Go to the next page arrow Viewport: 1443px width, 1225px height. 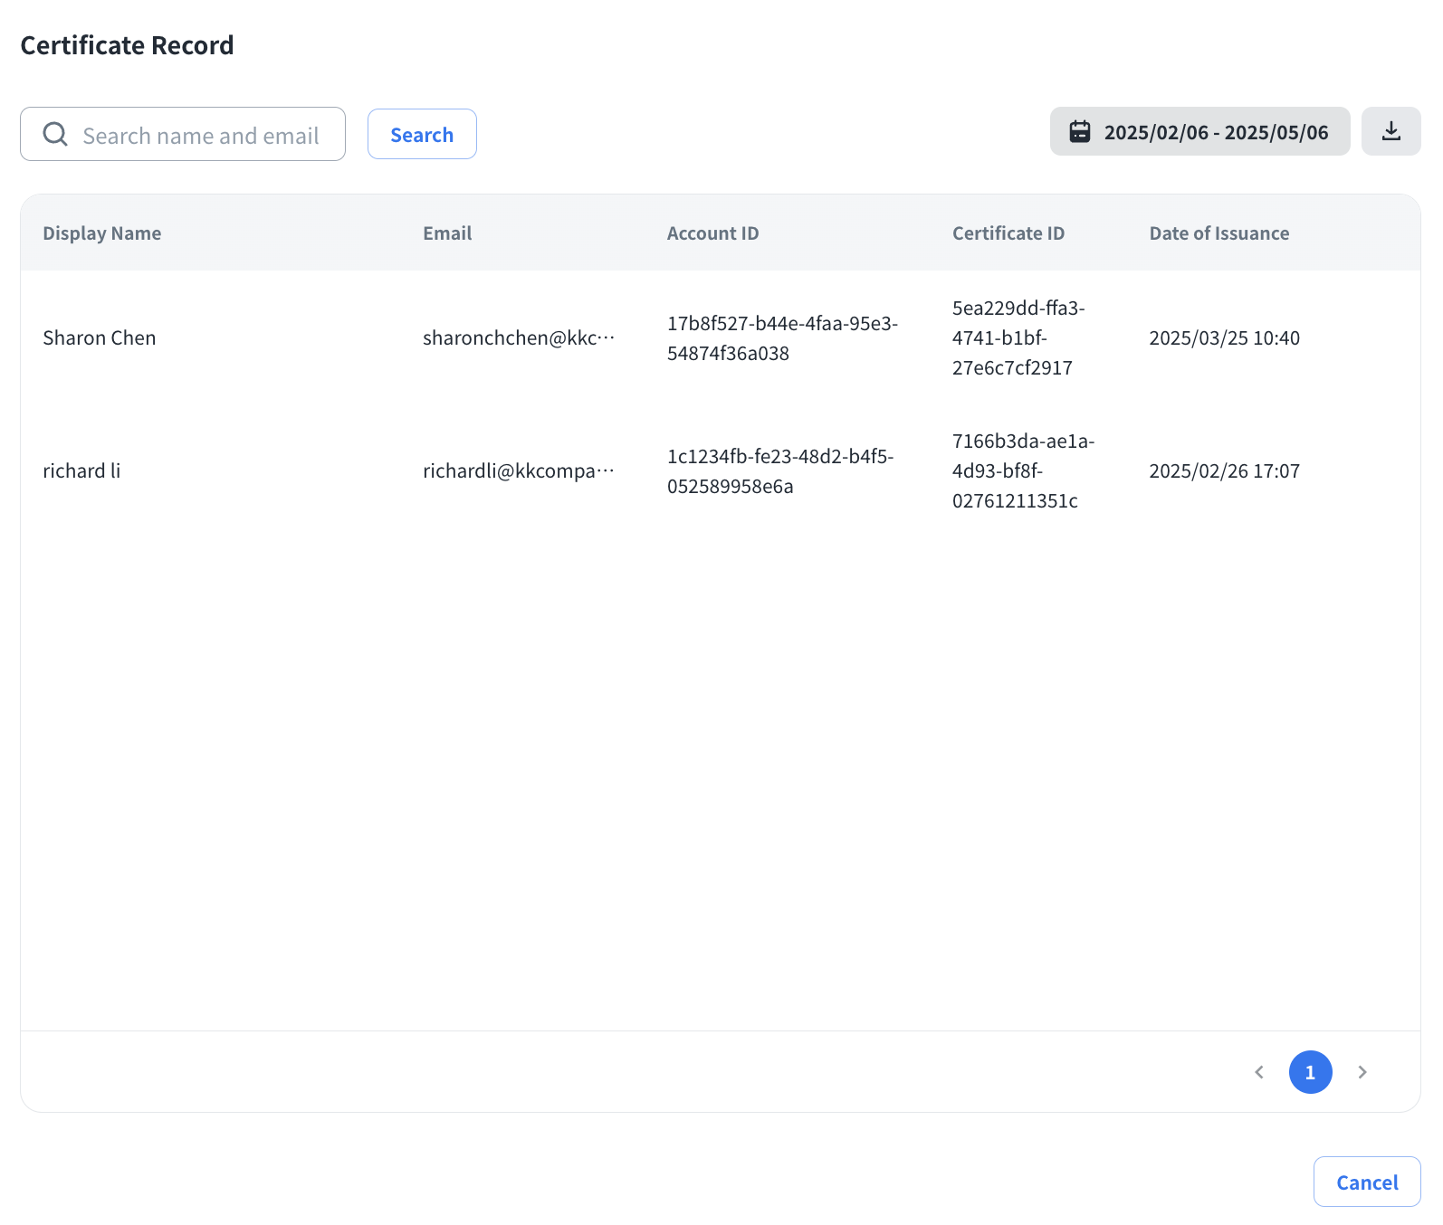tap(1362, 1072)
